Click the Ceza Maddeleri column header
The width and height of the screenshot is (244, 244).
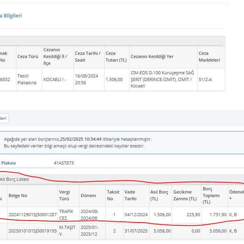coord(209,57)
